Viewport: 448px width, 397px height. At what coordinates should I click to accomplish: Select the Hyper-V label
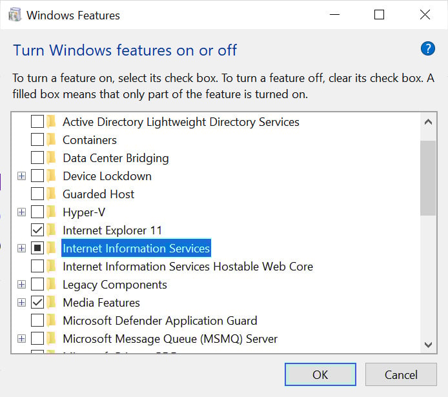[x=84, y=212]
